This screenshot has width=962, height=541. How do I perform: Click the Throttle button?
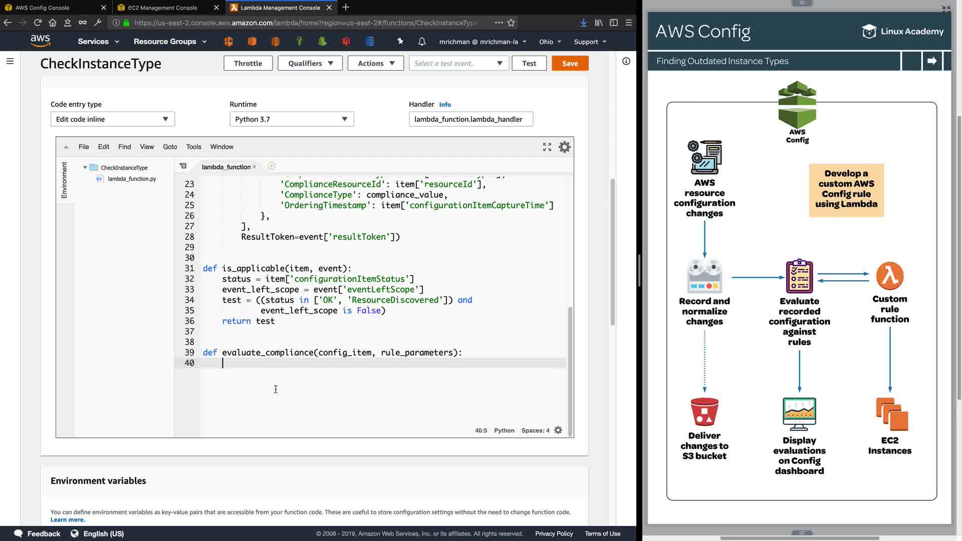(x=248, y=64)
